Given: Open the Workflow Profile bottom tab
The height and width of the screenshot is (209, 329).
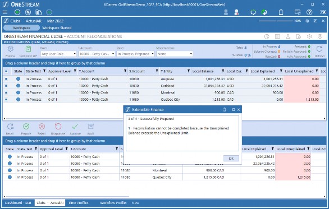Looking at the screenshot, I should 113,203.
